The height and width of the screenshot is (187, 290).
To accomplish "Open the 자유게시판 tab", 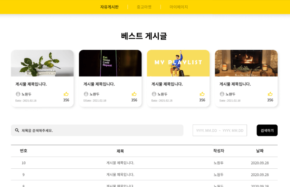I will pyautogui.click(x=109, y=7).
